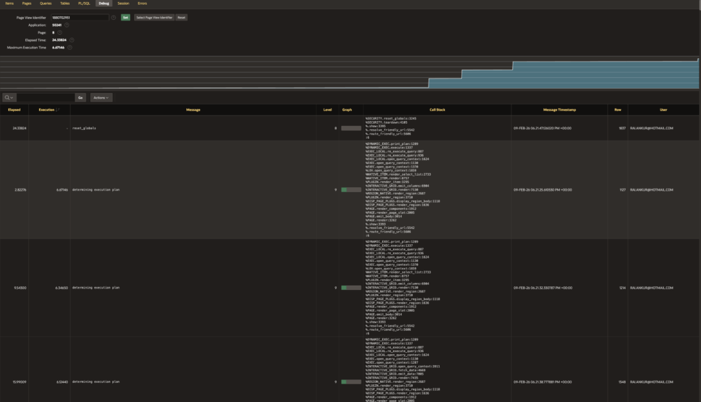701x402 pixels.
Task: Select the Queries tab
Action: click(x=45, y=3)
